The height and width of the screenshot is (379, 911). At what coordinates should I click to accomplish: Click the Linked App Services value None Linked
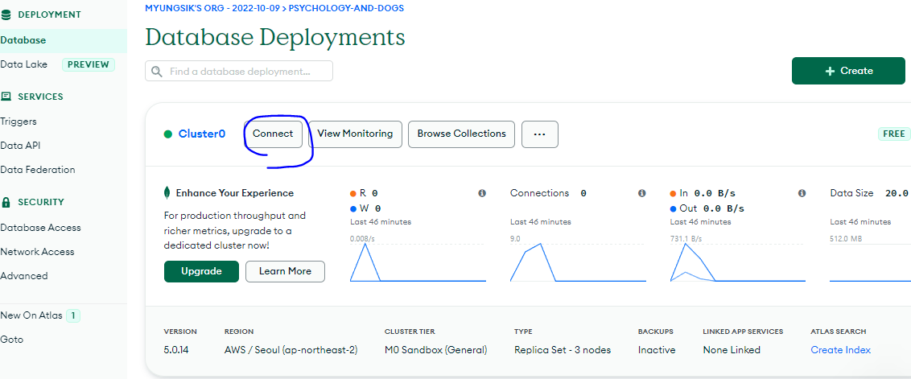coord(732,350)
